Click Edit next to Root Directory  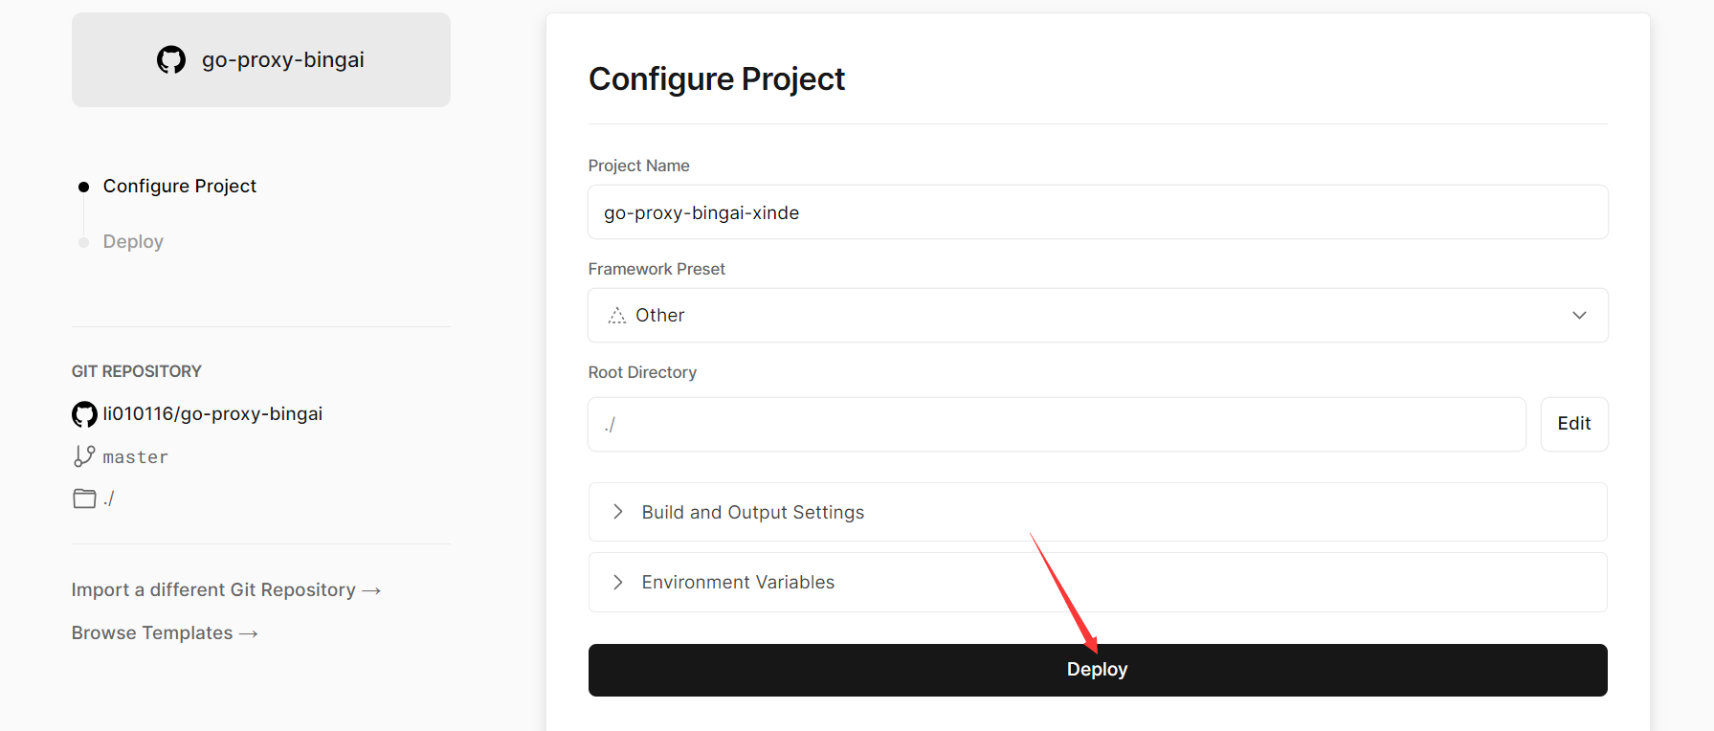1574,424
